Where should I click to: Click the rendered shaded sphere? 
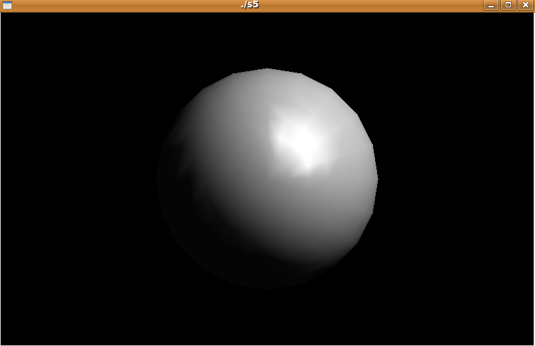coord(267,178)
